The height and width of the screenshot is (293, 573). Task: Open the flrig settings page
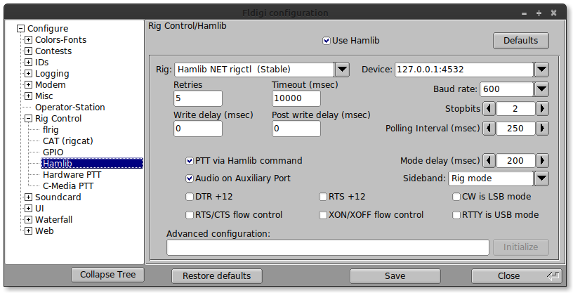pos(51,130)
